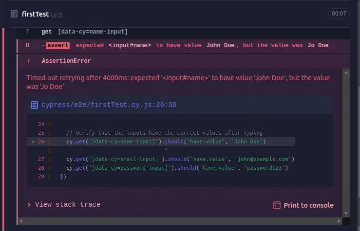This screenshot has height=231, width=360.
Task: Click the line 25 comment text
Action: pyautogui.click(x=164, y=133)
